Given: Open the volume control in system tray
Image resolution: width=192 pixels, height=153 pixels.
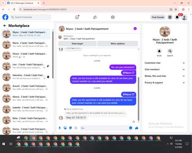Looking at the screenshot, I should 171,144.
